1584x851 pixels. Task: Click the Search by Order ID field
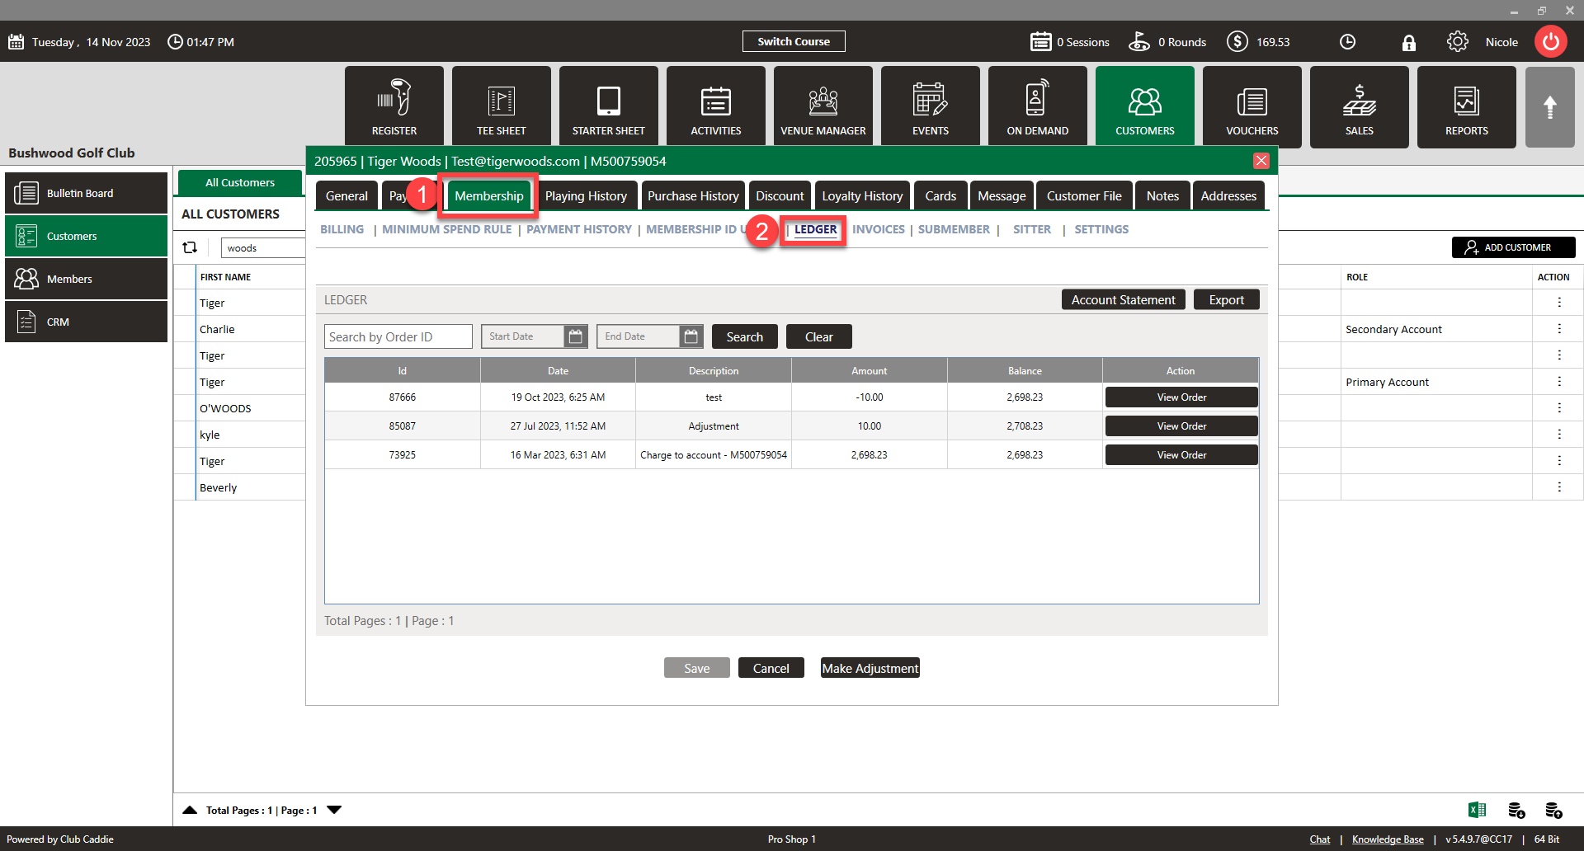pos(398,336)
